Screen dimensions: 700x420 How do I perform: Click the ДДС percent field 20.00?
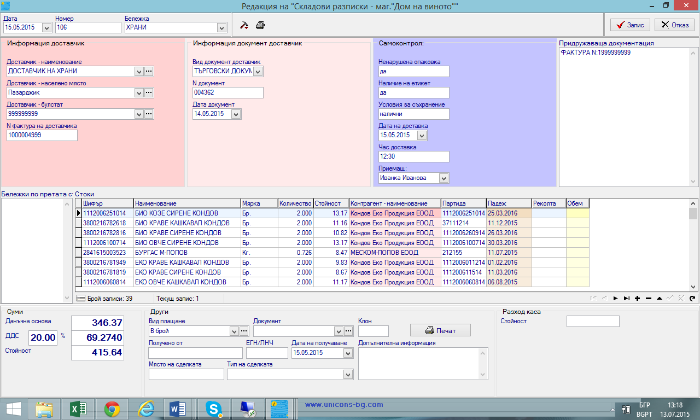pyautogui.click(x=43, y=337)
